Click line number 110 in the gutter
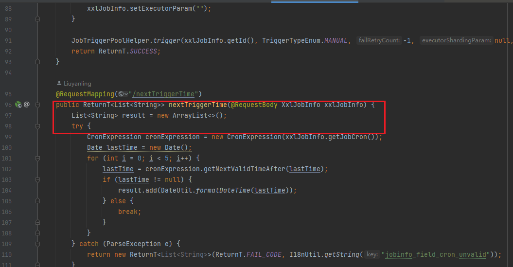Screen dimensions: 513x267 pos(6,254)
